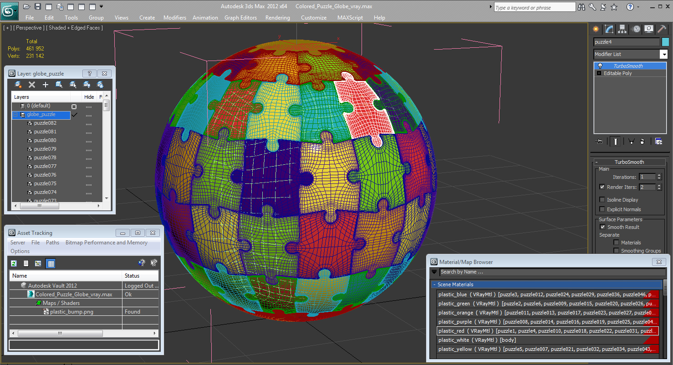Viewport: 673px width, 365px height.
Task: Enable Separate by Smoothing Groups checkbox
Action: (616, 251)
